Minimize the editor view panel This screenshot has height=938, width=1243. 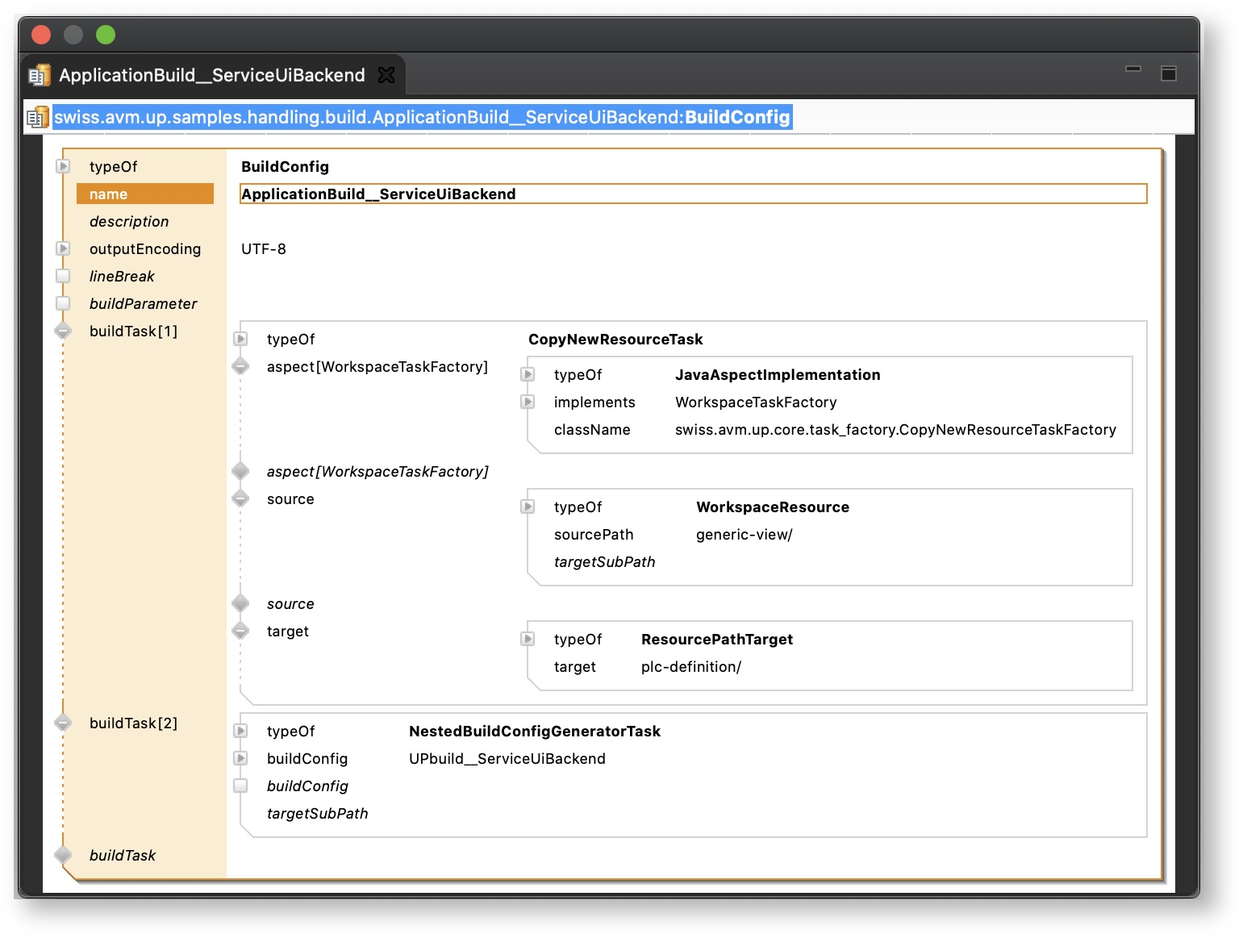[x=1132, y=69]
